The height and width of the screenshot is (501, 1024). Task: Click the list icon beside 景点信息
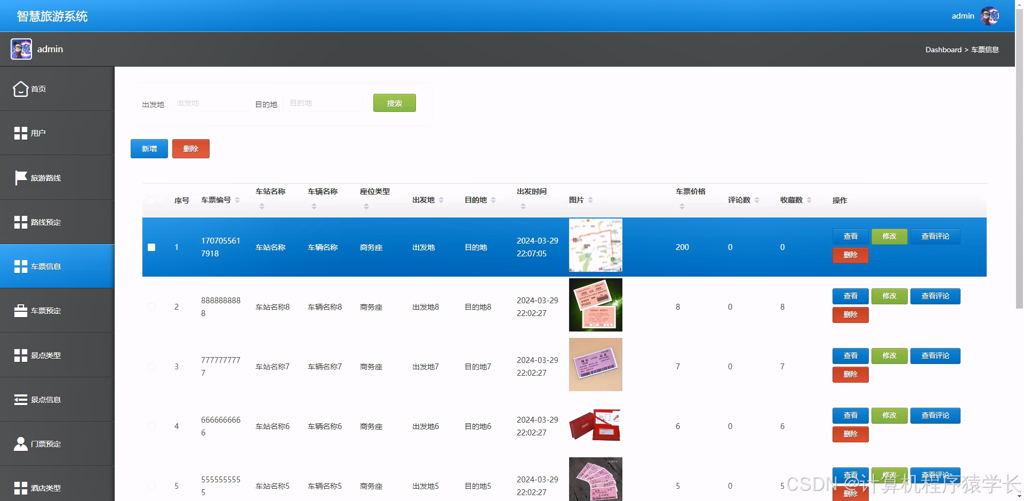[20, 400]
